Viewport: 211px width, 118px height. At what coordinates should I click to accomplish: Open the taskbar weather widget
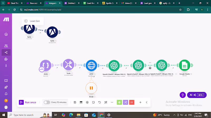(x=161, y=115)
